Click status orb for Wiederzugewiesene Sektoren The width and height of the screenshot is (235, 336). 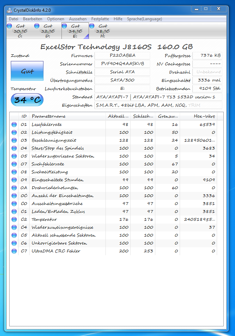[14, 156]
